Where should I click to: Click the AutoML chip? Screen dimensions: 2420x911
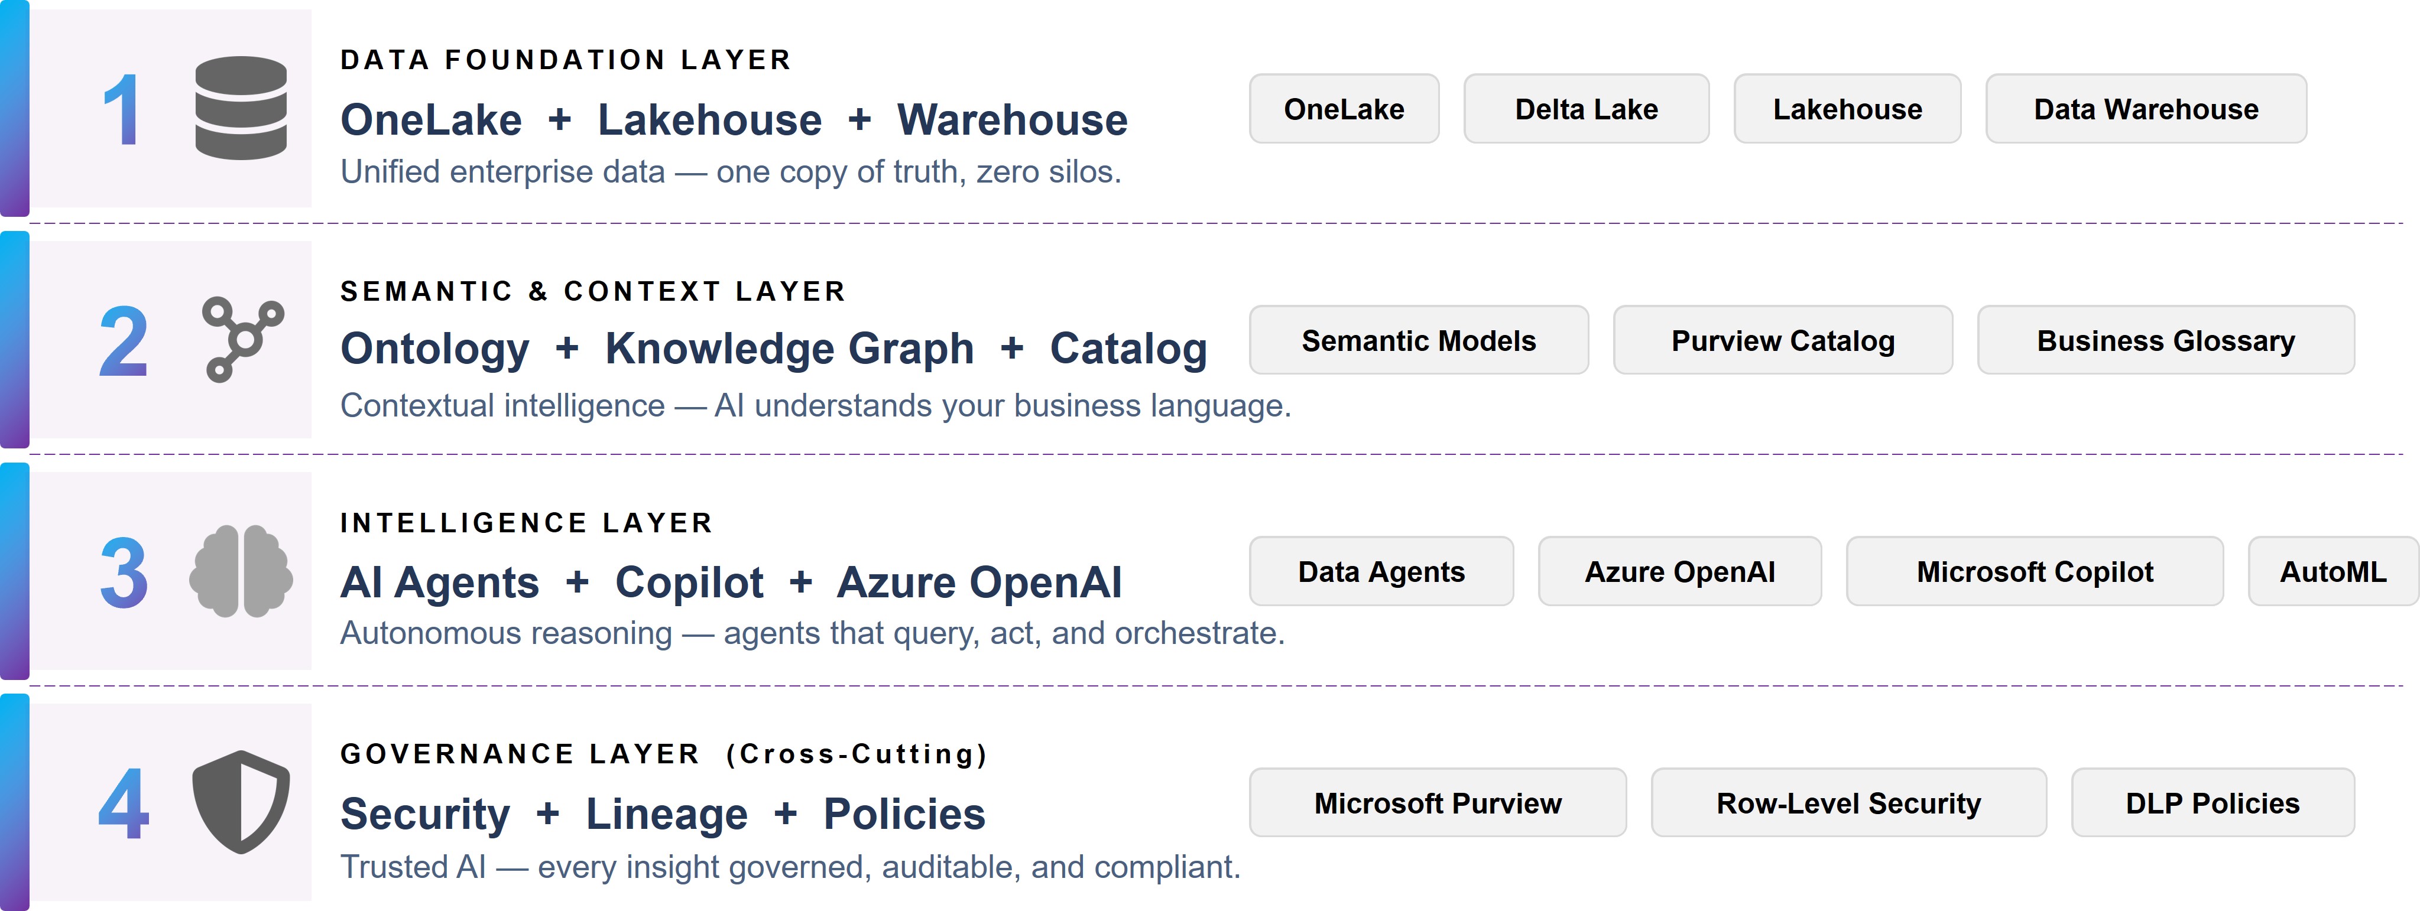[x=2333, y=571]
